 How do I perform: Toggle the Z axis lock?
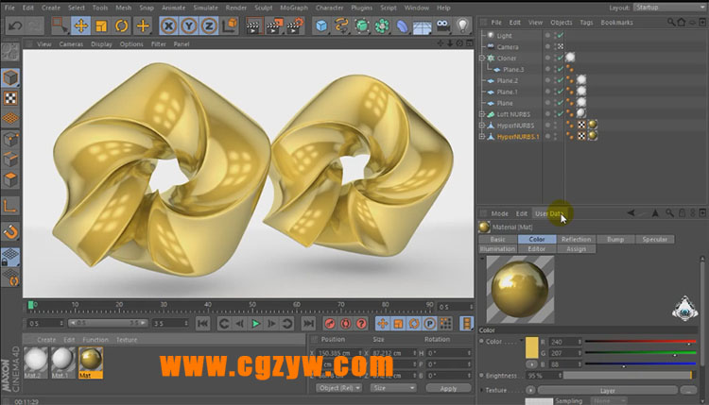point(209,25)
